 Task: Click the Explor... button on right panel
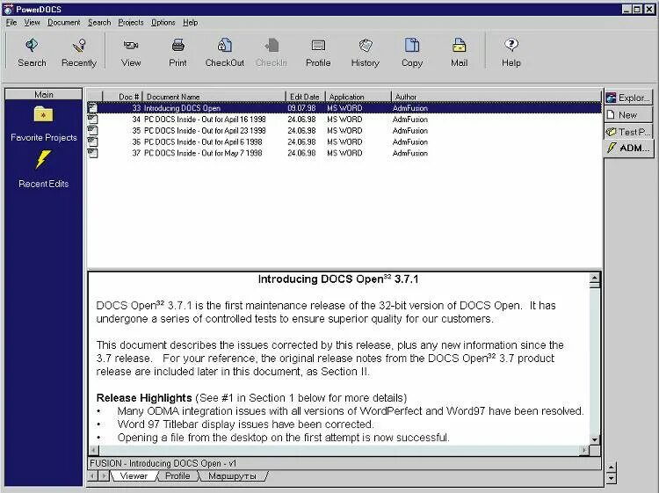pyautogui.click(x=629, y=98)
